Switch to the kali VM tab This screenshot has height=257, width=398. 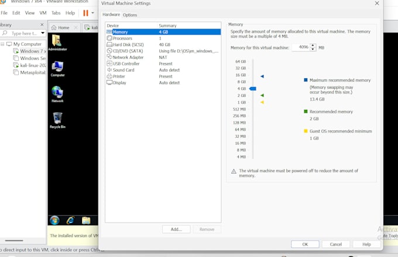pyautogui.click(x=91, y=27)
